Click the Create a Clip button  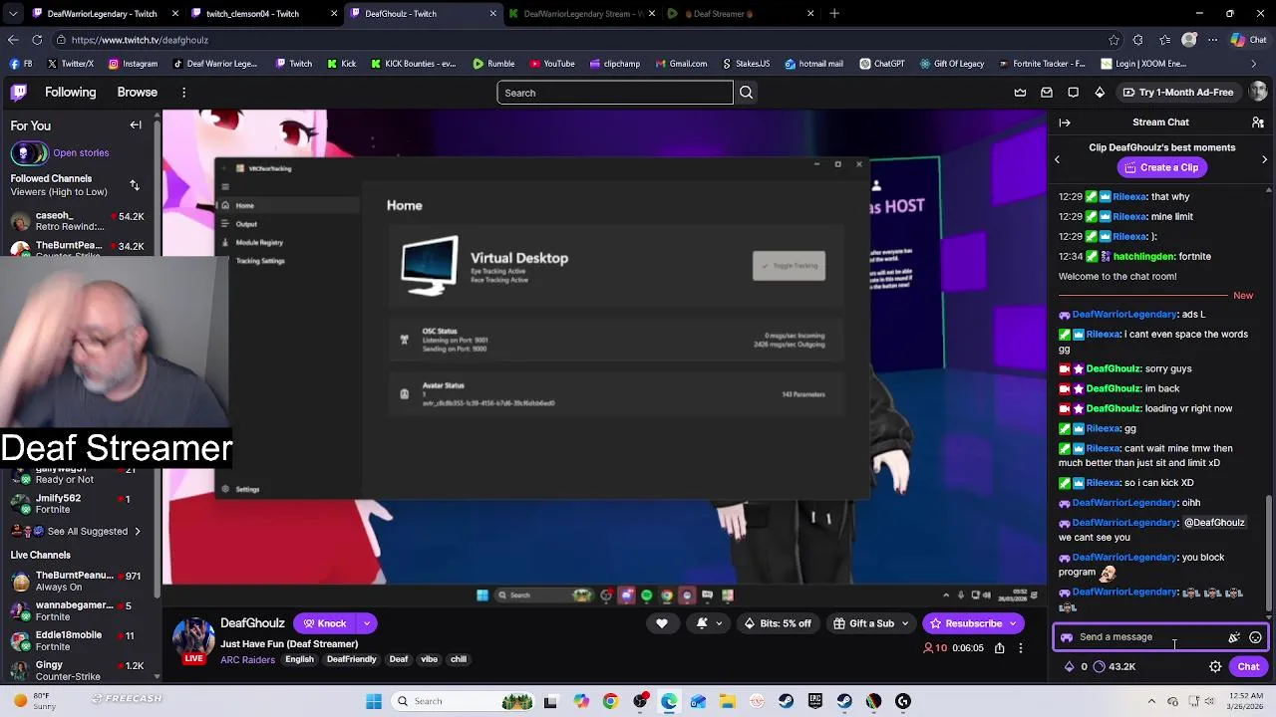1160,168
